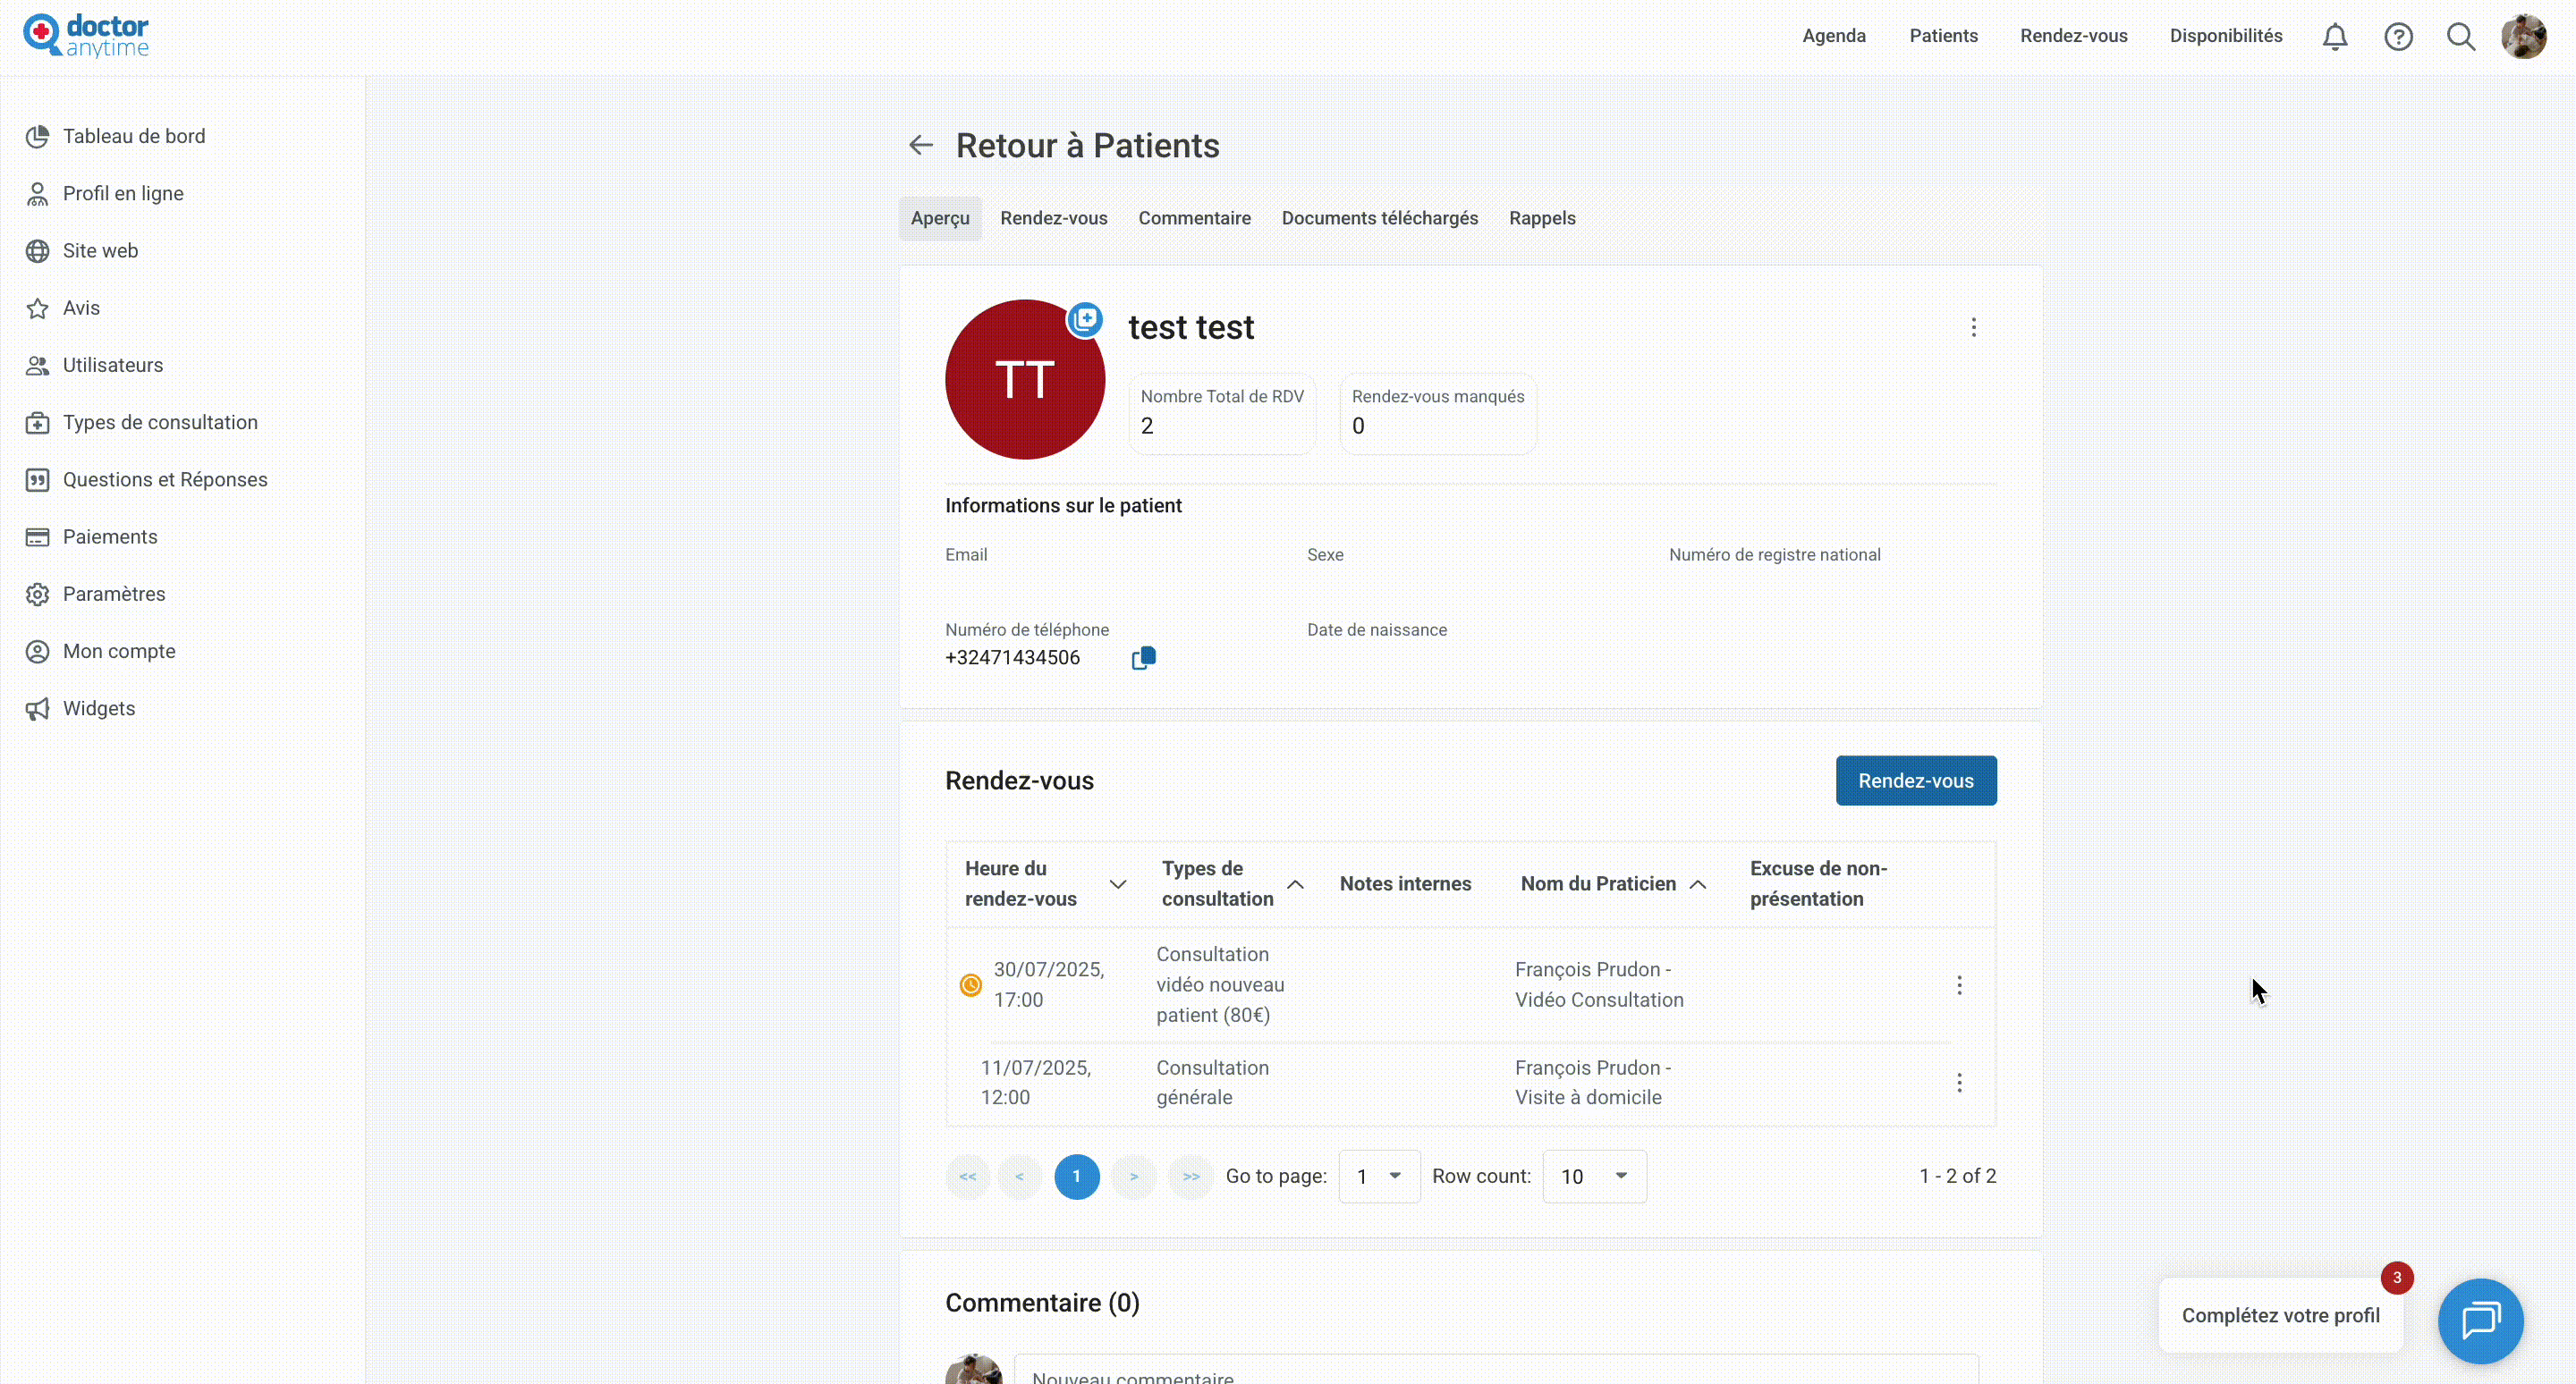Image resolution: width=2576 pixels, height=1384 pixels.
Task: Switch to the Rappels tab
Action: (x=1541, y=218)
